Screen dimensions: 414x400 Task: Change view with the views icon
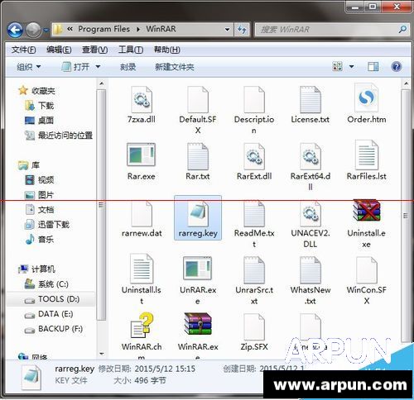pyautogui.click(x=338, y=67)
